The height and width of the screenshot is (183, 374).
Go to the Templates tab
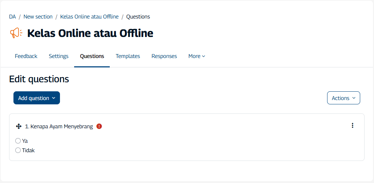pos(128,56)
